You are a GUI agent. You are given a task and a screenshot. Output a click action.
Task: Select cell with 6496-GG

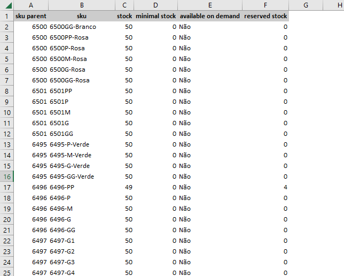(82, 230)
